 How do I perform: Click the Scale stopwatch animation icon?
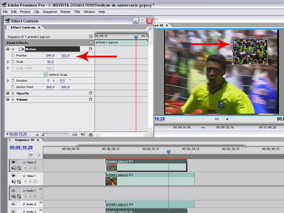click(x=13, y=62)
